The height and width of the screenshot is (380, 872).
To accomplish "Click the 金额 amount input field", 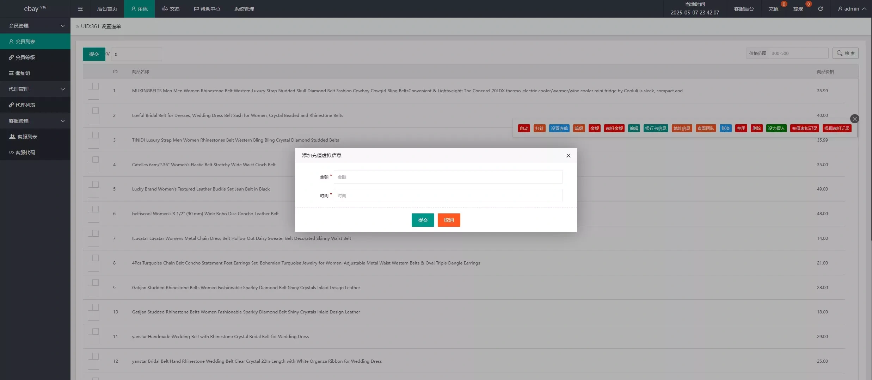I will click(448, 177).
